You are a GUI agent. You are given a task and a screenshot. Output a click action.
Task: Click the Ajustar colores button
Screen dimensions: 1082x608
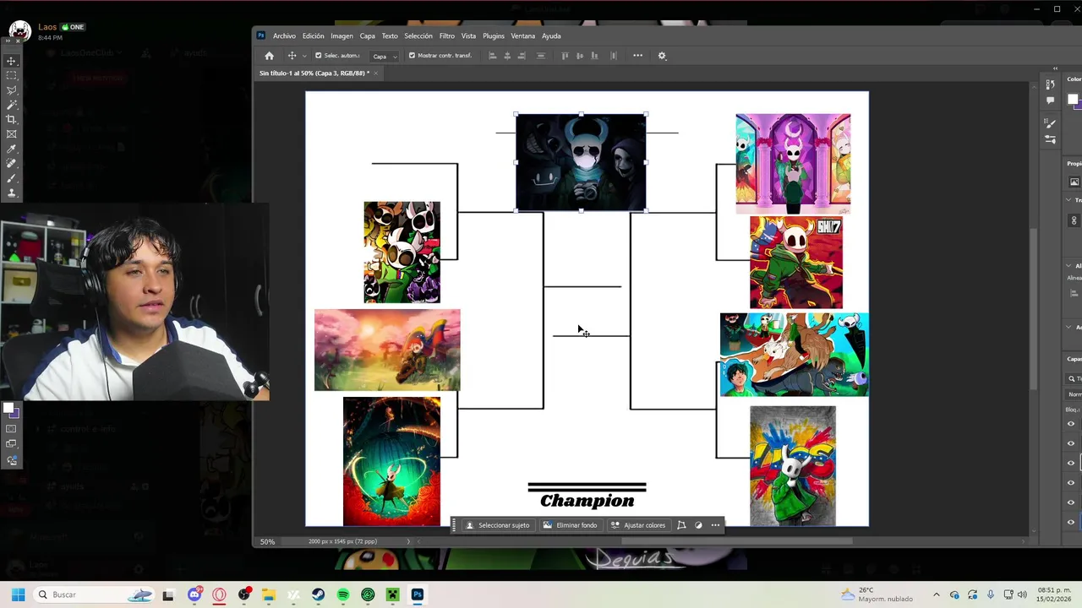[638, 525]
